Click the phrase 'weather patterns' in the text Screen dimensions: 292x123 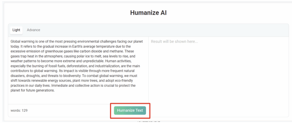pyautogui.click(x=24, y=61)
